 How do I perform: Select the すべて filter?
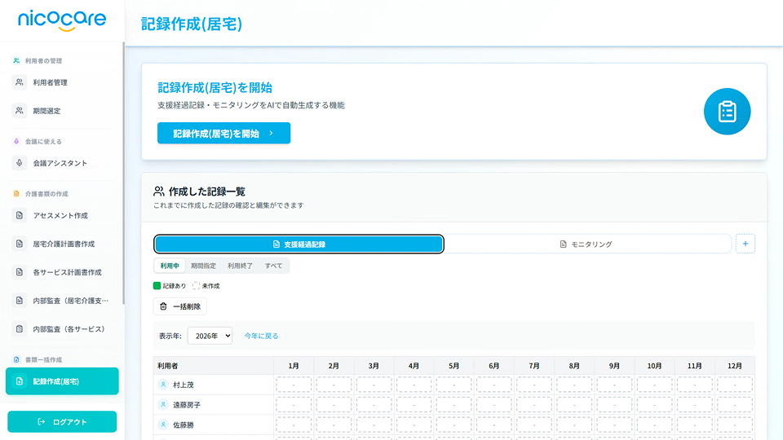click(x=274, y=266)
